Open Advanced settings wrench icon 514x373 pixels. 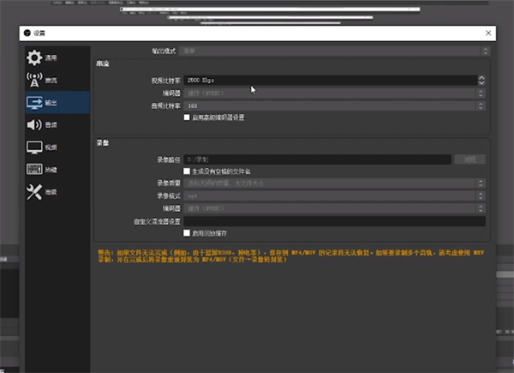coord(34,192)
